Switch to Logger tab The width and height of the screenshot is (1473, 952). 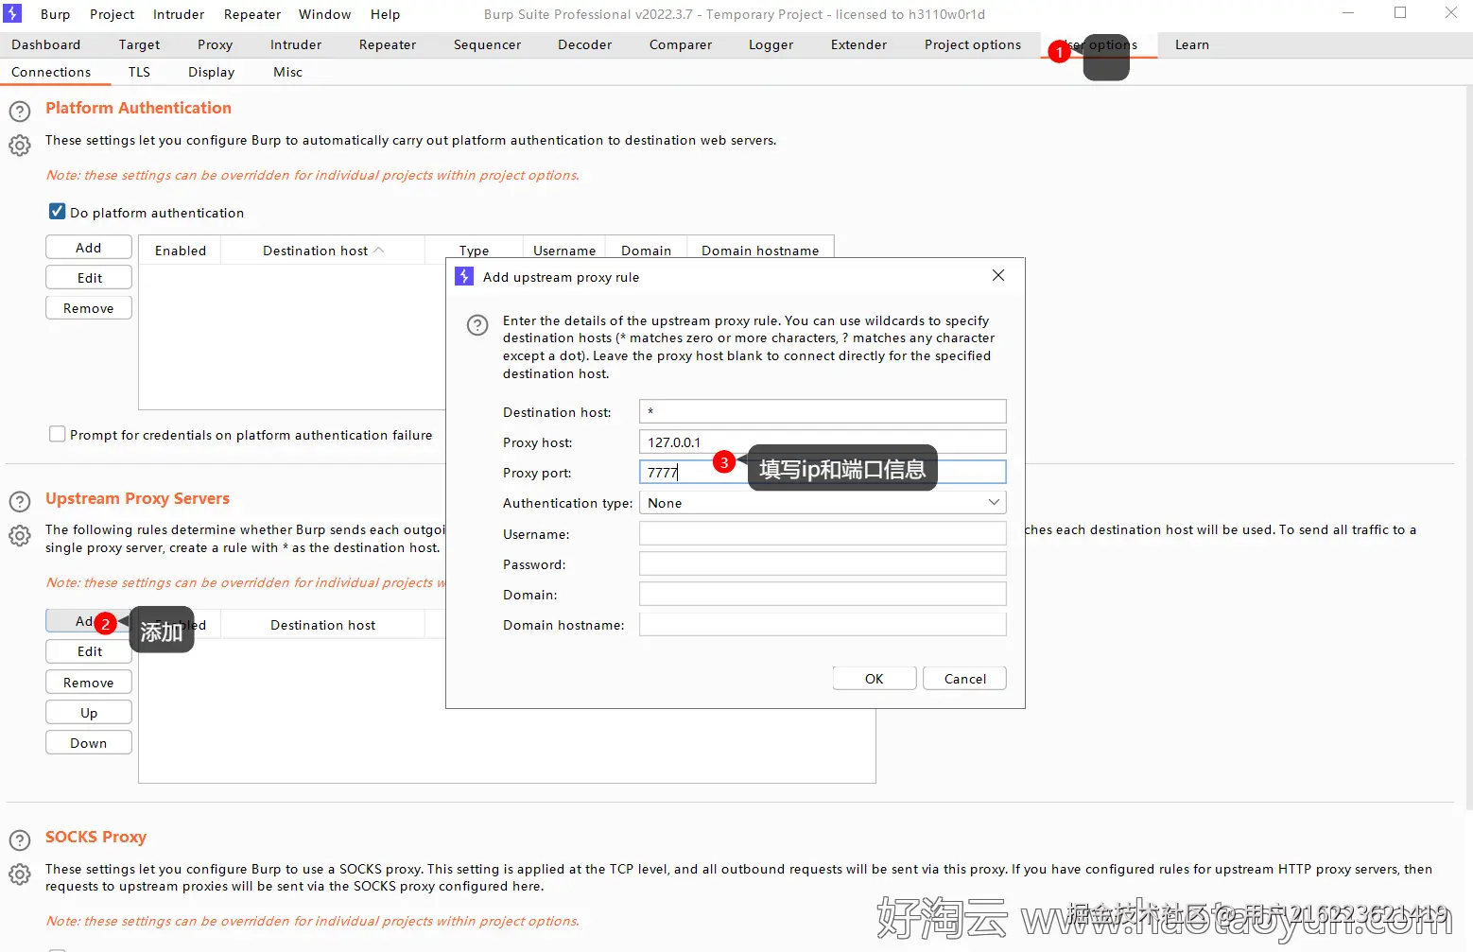pyautogui.click(x=771, y=44)
